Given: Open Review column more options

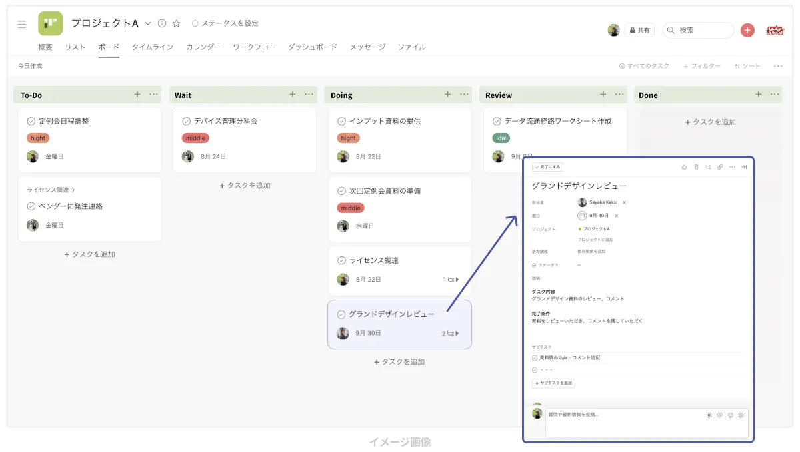Looking at the screenshot, I should (620, 95).
